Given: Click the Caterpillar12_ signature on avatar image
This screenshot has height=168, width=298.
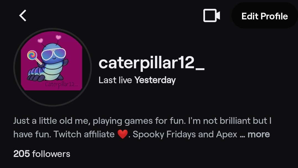Looking at the screenshot, I should tap(61, 84).
